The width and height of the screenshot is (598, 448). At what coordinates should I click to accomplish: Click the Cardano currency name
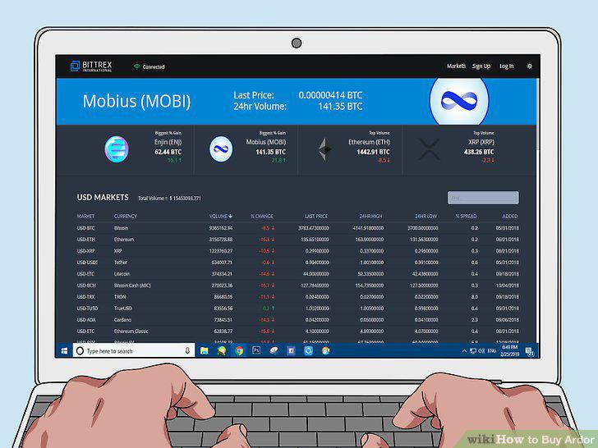[x=122, y=320]
